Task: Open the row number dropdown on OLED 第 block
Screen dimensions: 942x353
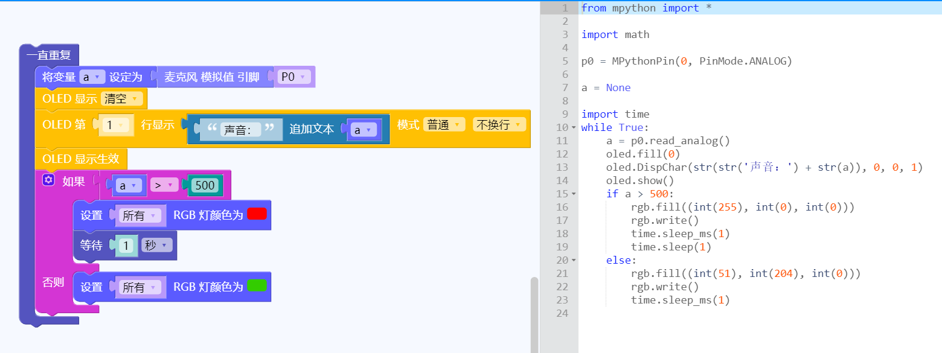Action: pyautogui.click(x=117, y=124)
